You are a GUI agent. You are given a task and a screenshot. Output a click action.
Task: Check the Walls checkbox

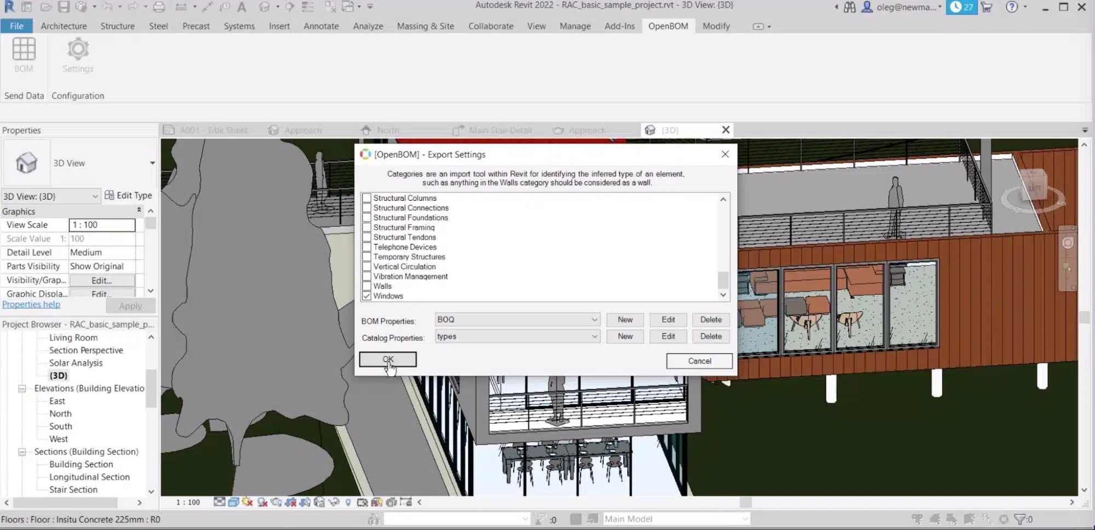click(x=367, y=286)
